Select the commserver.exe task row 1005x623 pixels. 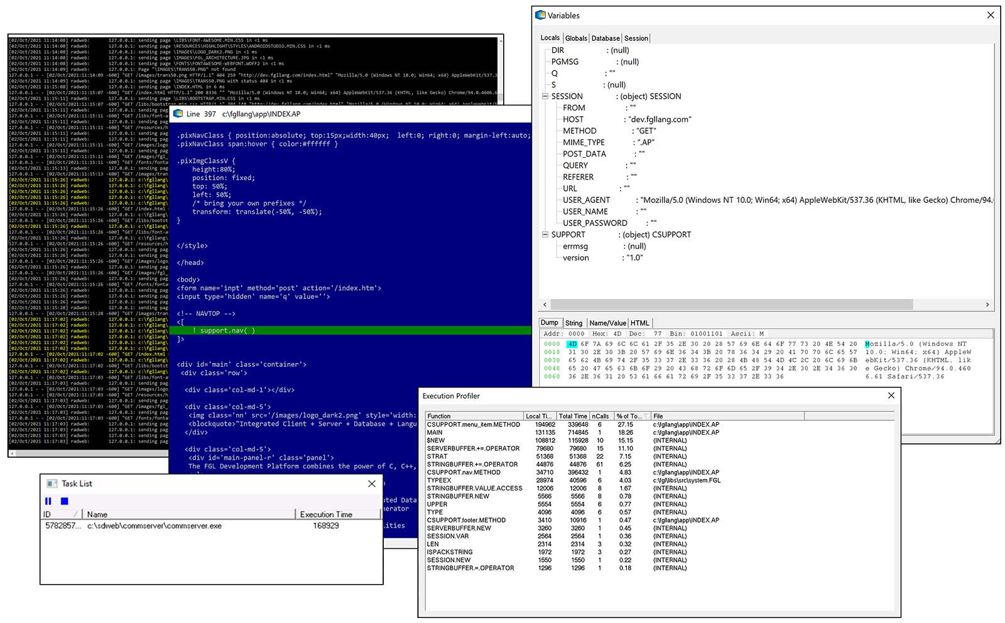coord(211,526)
